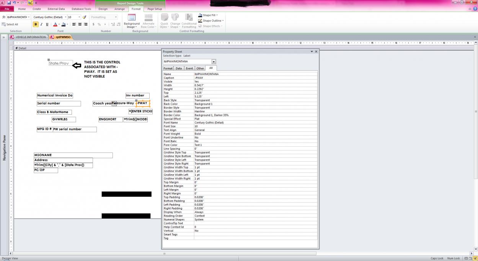The width and height of the screenshot is (478, 261).
Task: Open the number Formatting dropdown
Action: coord(116,17)
